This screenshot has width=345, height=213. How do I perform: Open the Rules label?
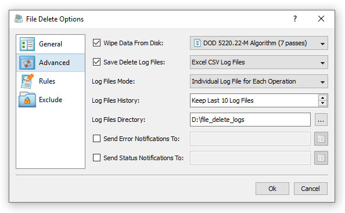(47, 81)
